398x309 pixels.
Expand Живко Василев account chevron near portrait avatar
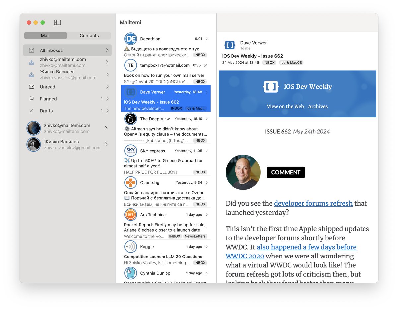106,144
